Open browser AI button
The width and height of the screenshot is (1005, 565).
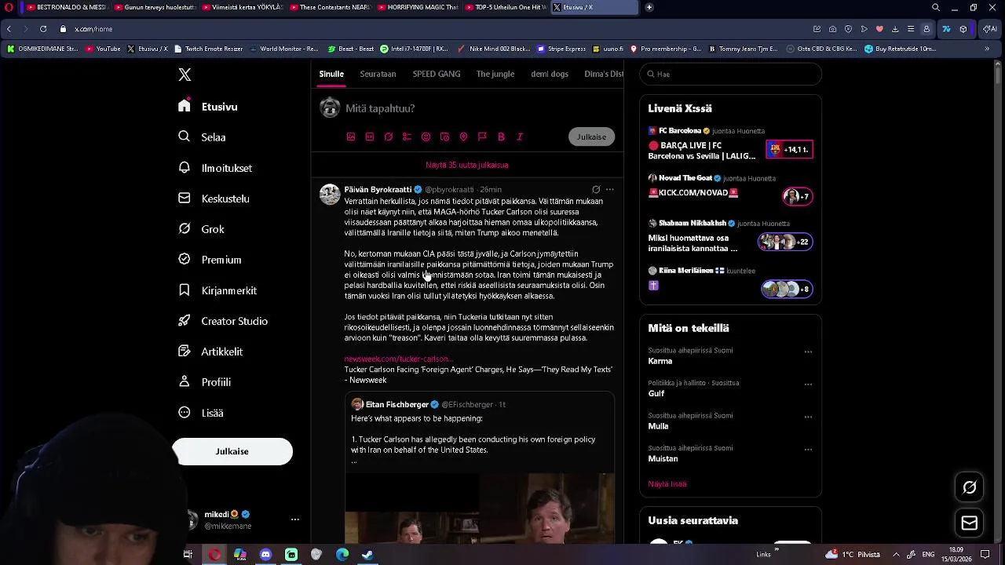click(x=989, y=29)
